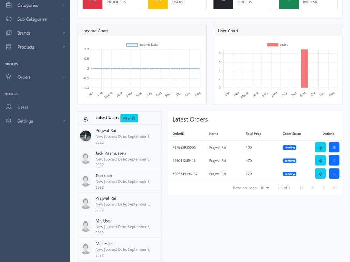Expand the Categories sidebar chevron

pyautogui.click(x=64, y=5)
